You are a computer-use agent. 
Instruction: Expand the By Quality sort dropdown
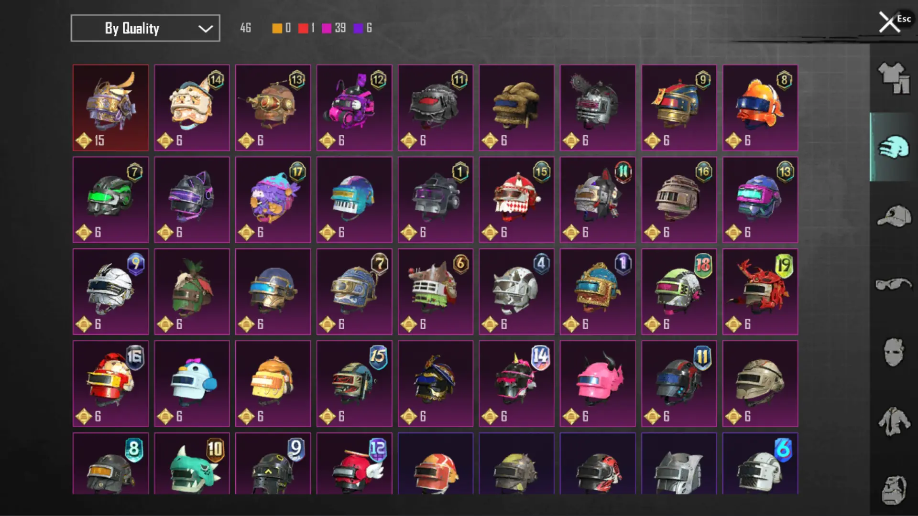click(x=145, y=28)
